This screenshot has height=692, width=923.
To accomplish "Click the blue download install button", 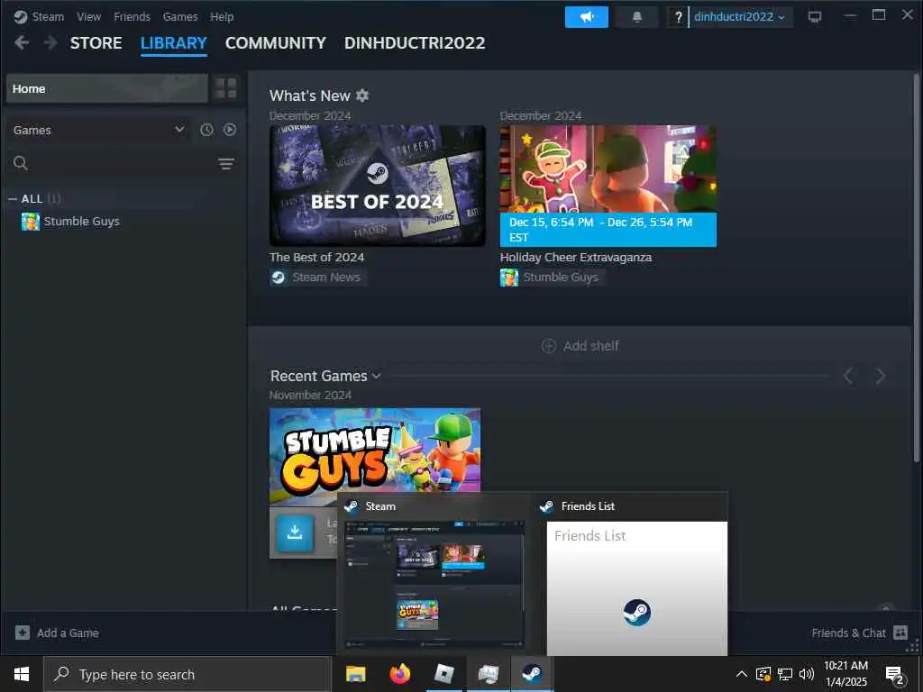I will point(295,533).
